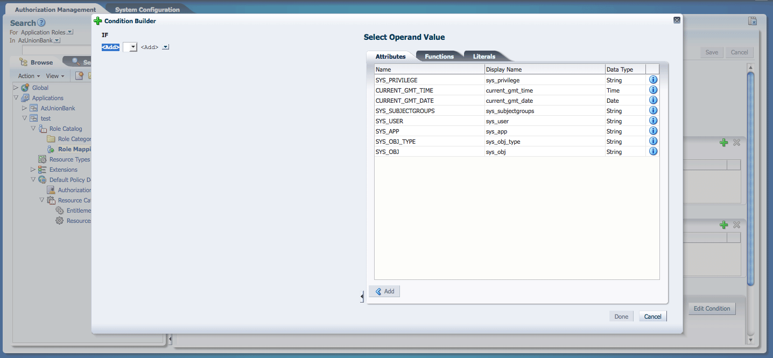Open the Action menu dropdown
773x358 pixels.
(29, 76)
